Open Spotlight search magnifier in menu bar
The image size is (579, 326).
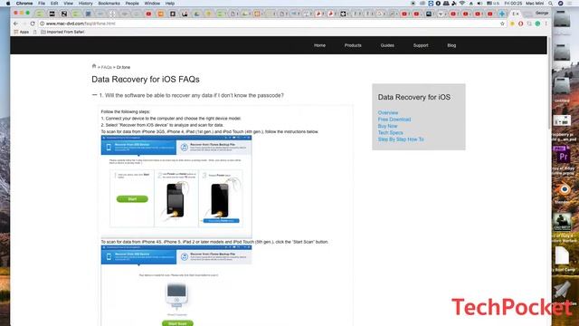[550, 4]
